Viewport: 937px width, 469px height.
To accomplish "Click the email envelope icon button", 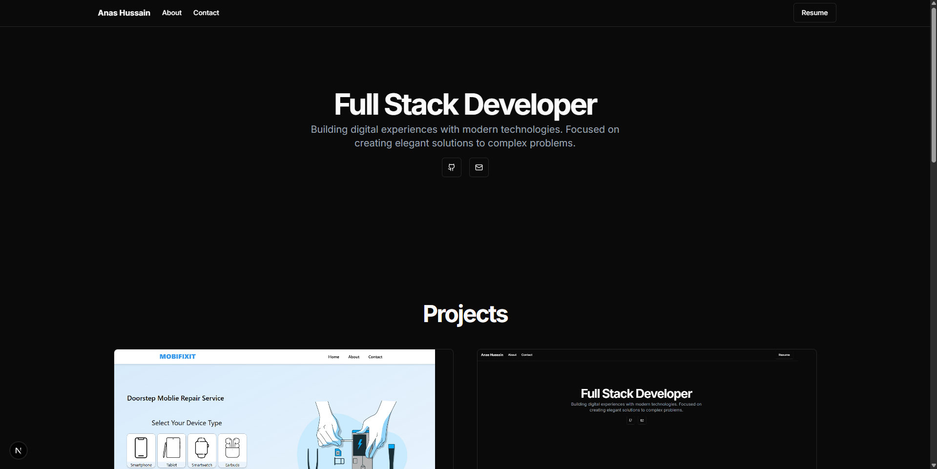I will tap(479, 167).
